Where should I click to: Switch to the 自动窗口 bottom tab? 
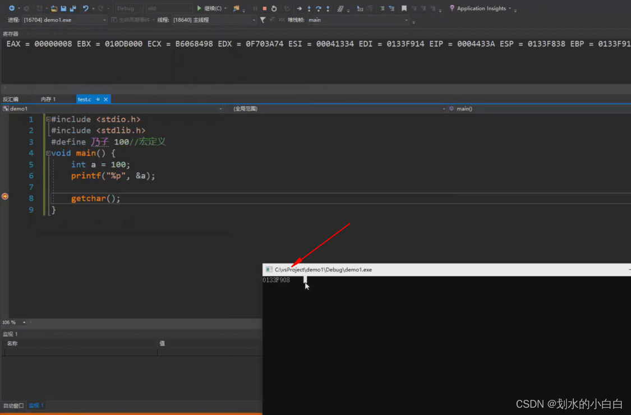pyautogui.click(x=13, y=405)
